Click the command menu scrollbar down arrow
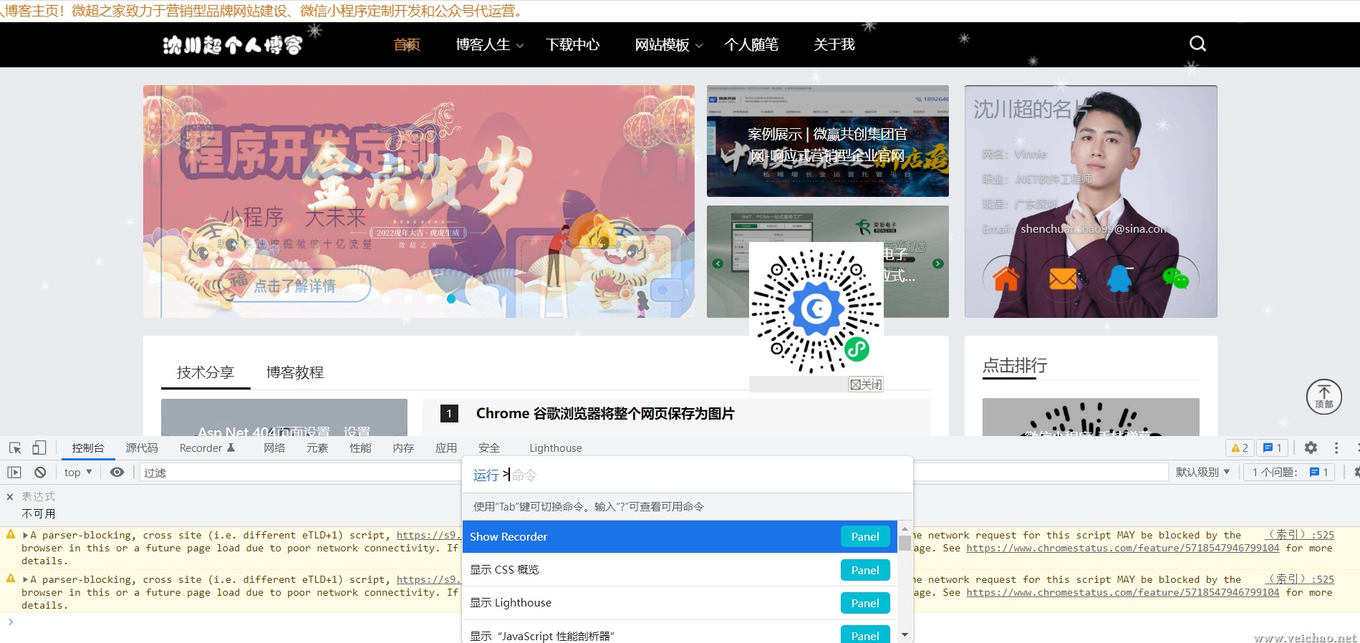 point(905,635)
